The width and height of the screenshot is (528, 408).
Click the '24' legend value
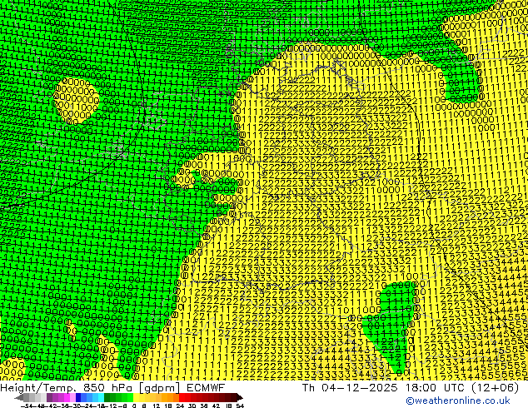pyautogui.click(x=180, y=406)
